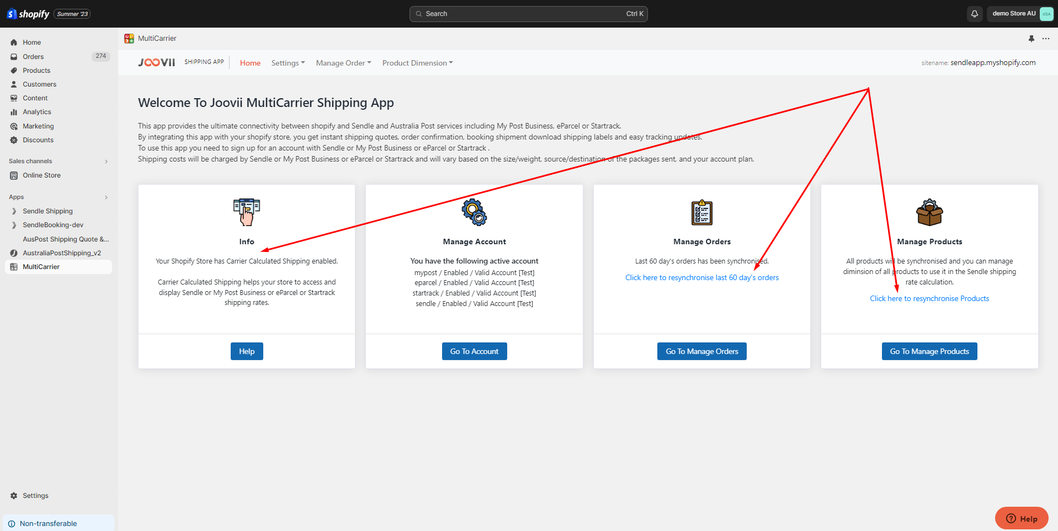The image size is (1058, 531).
Task: Click the Joovii Shipping App logo
Action: 156,62
